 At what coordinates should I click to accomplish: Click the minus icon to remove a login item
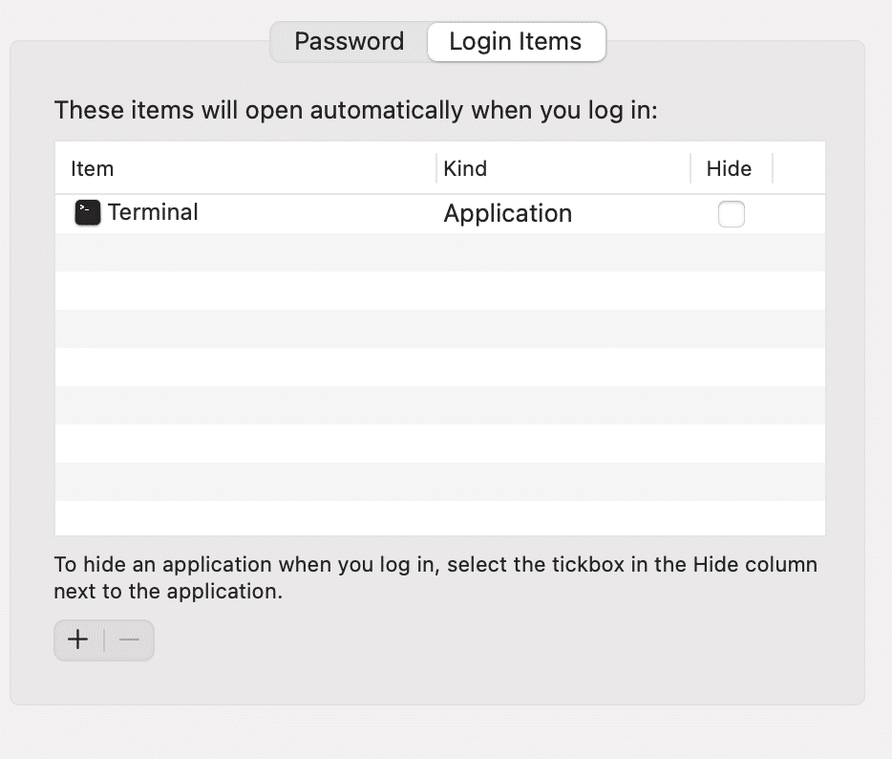pos(129,640)
